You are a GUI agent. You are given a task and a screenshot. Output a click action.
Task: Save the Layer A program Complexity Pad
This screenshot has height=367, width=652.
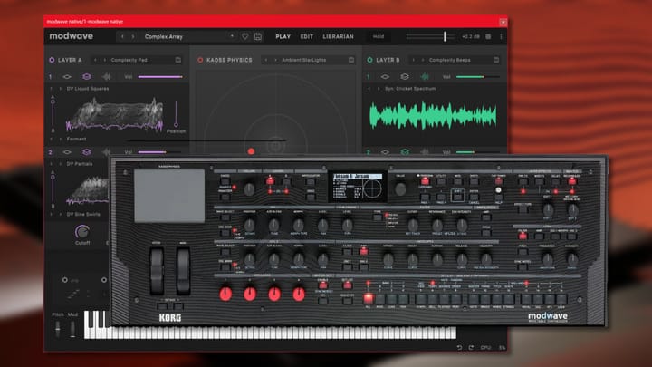coord(178,60)
